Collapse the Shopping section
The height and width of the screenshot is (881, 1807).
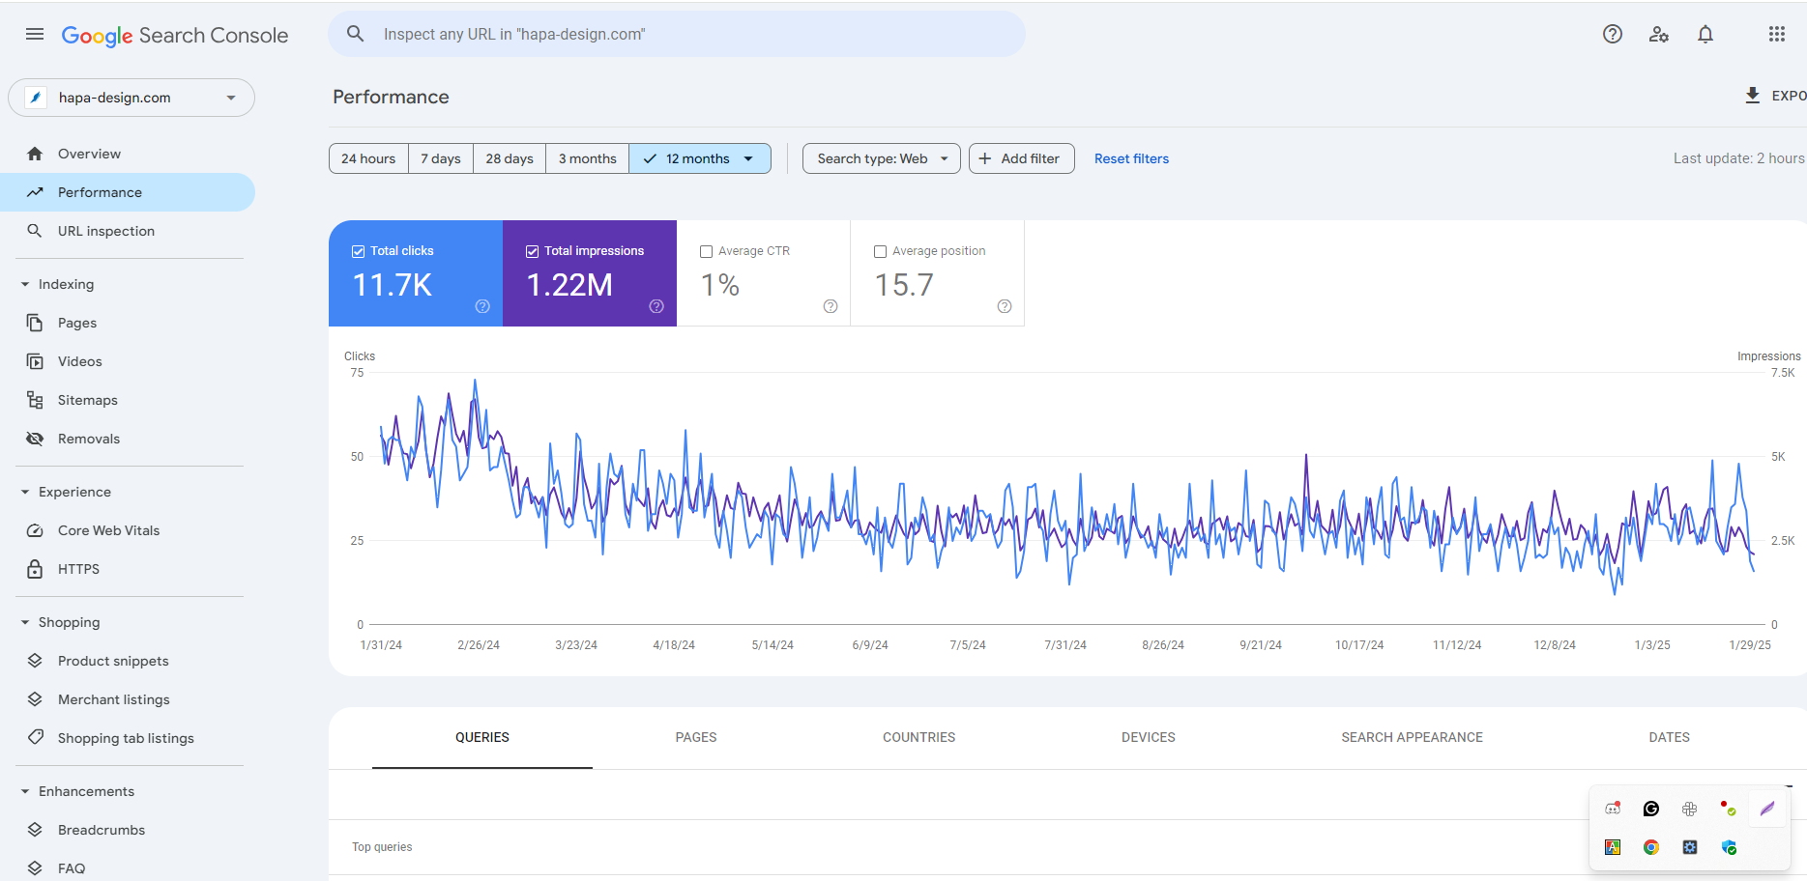(x=25, y=622)
